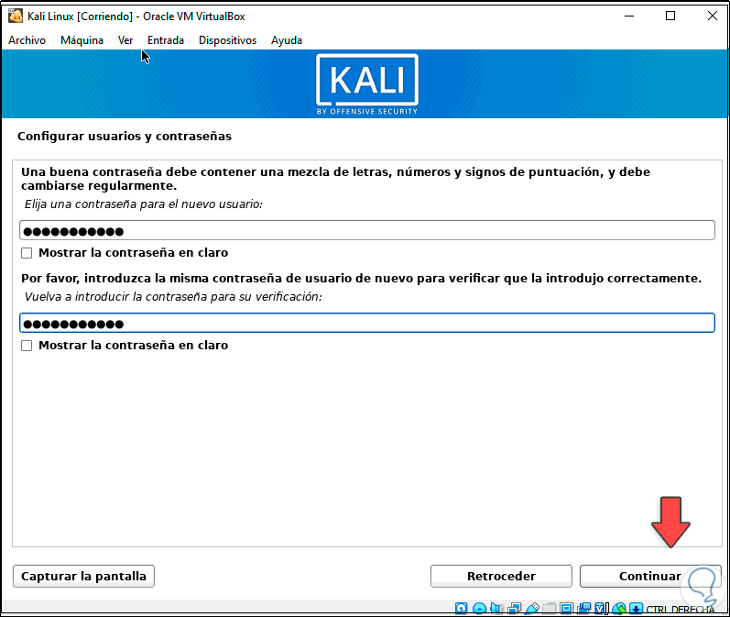Screen dimensions: 730x617
Task: Click the network adapter status icon
Action: click(x=515, y=608)
